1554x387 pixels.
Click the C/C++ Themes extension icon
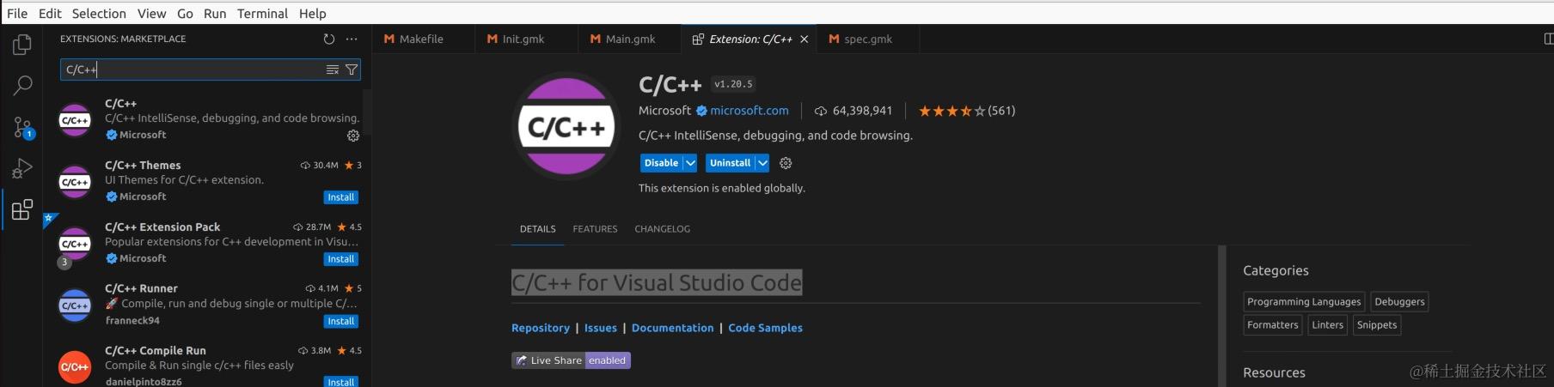(75, 182)
